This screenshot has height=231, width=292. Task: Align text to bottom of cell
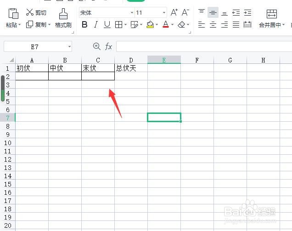tap(225, 13)
